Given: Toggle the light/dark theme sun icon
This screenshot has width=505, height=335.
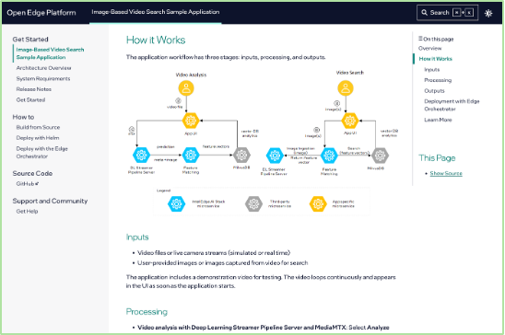Looking at the screenshot, I should click(488, 13).
